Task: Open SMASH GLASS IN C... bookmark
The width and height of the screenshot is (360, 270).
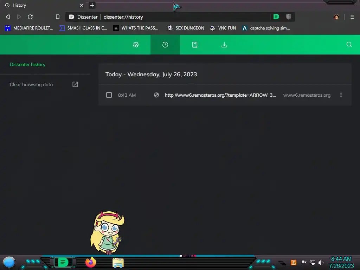Action: (83, 28)
